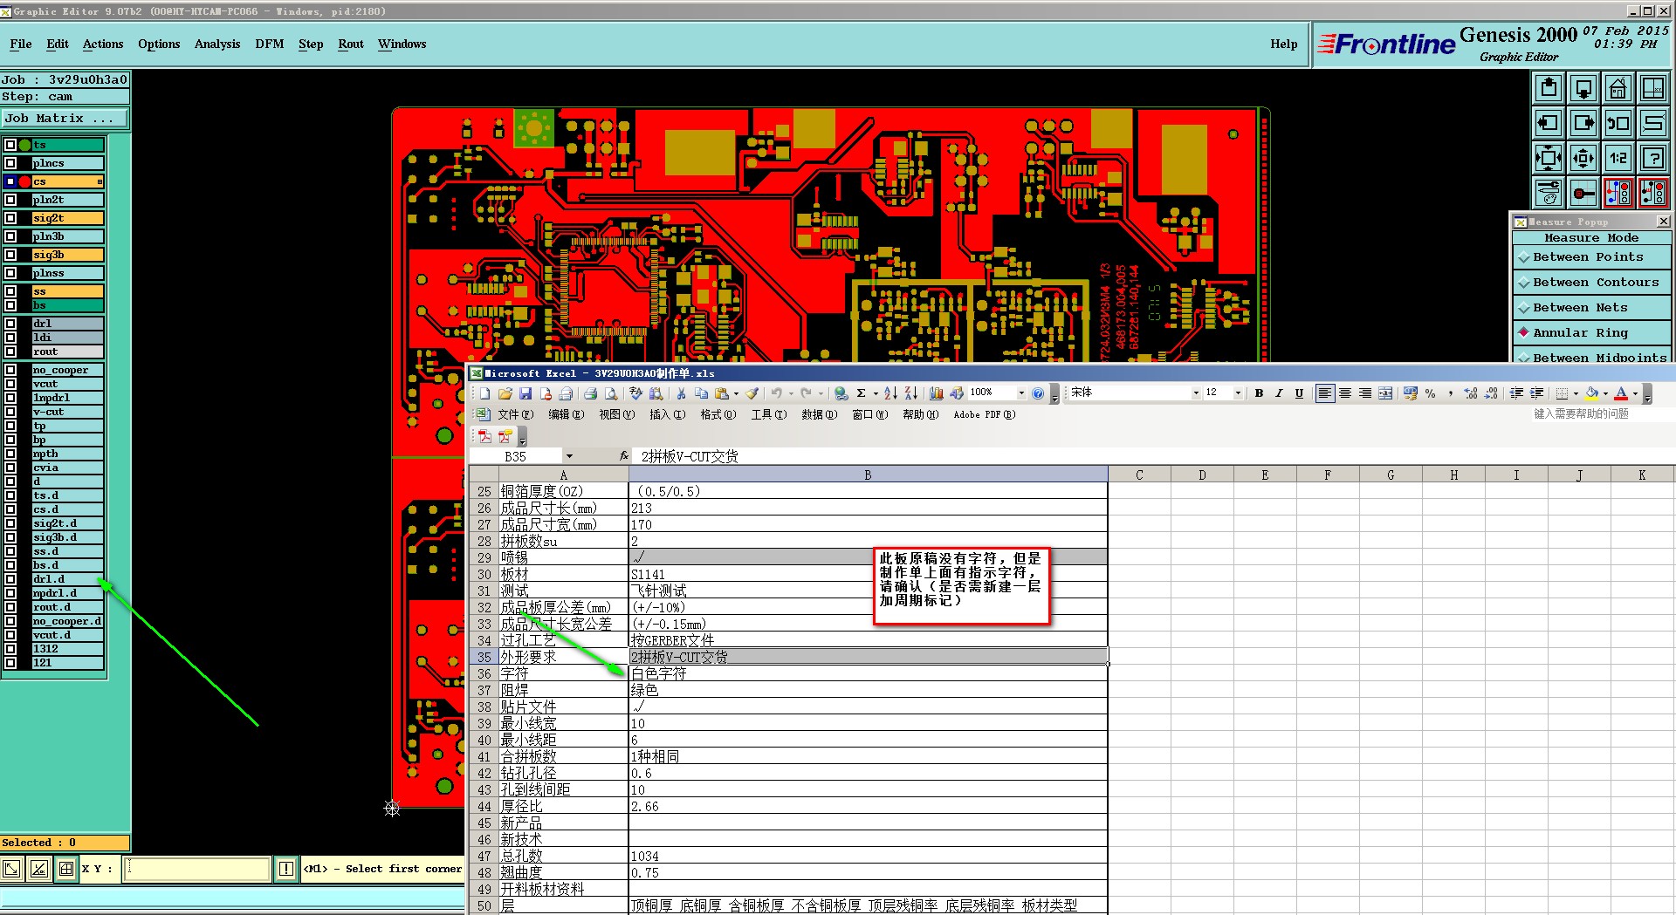Toggle visibility checkbox of layer rout

pos(10,352)
